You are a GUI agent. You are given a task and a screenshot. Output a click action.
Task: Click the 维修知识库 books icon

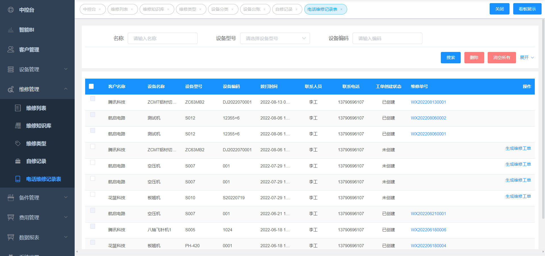tap(18, 126)
